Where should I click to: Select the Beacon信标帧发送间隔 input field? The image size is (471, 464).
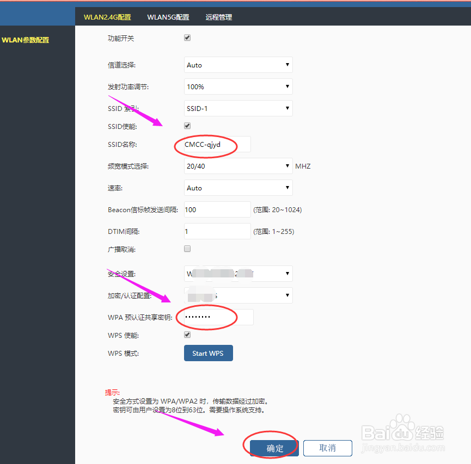tap(217, 209)
